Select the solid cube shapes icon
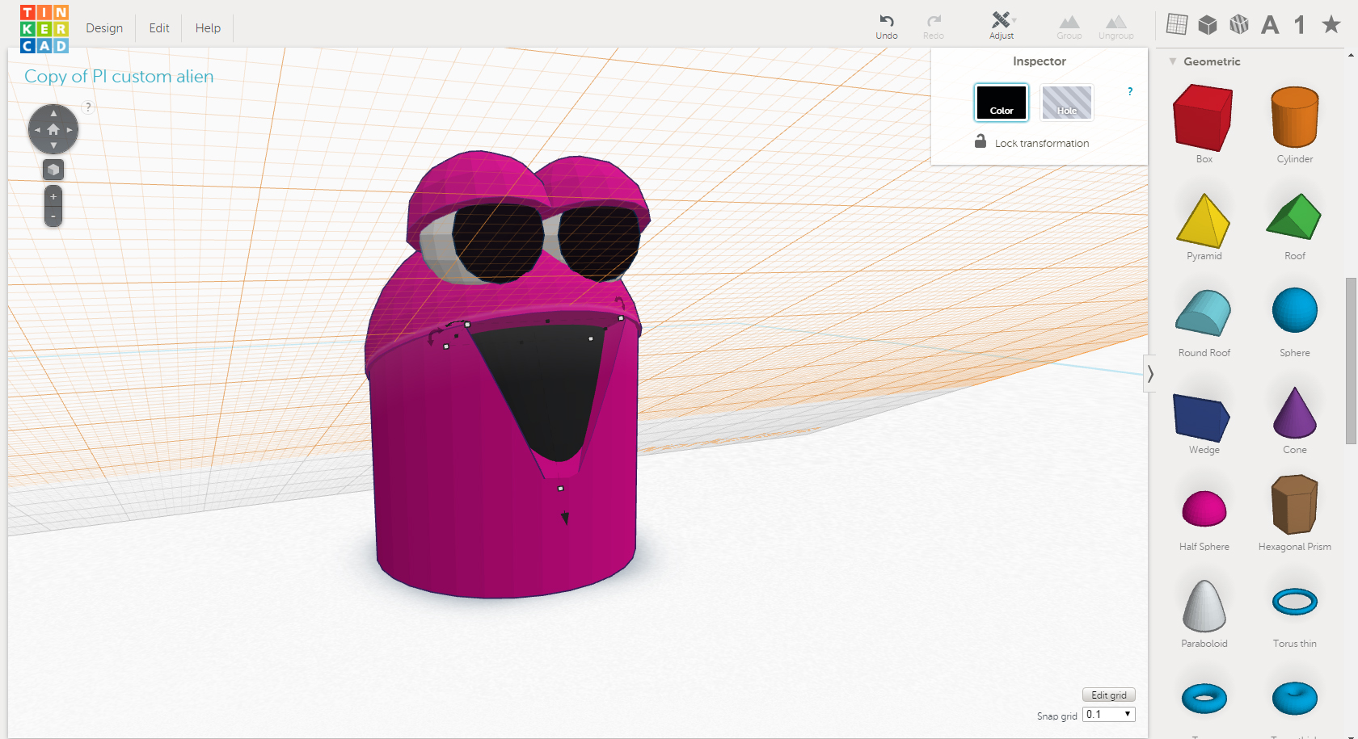Image resolution: width=1358 pixels, height=739 pixels. (1208, 25)
